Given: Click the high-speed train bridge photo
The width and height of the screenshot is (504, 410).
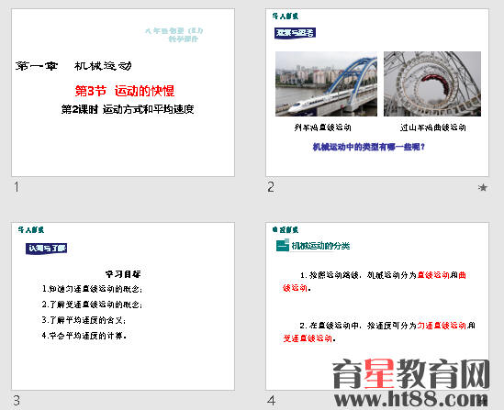Looking at the screenshot, I should point(326,83).
